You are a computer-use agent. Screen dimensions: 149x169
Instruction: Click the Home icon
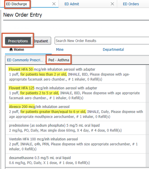pyautogui.click(x=11, y=50)
